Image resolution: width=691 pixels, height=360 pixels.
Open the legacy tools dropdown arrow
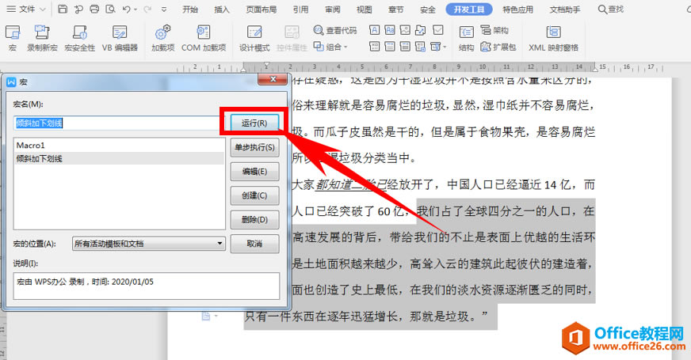[x=445, y=47]
